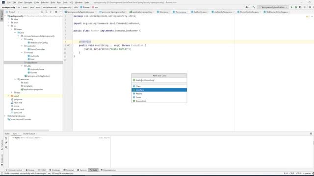Open Problems tool window button
This screenshot has width=314, height=176.
point(54,170)
